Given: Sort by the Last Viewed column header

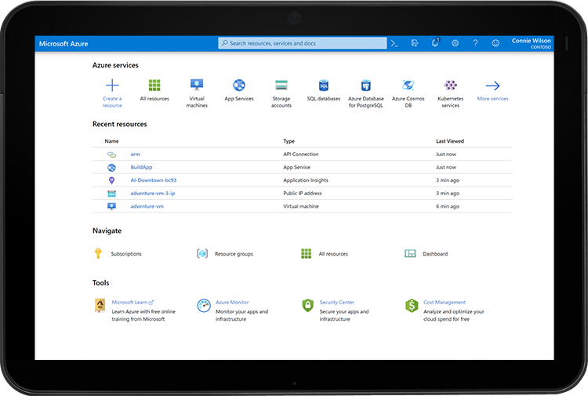Looking at the screenshot, I should 450,141.
